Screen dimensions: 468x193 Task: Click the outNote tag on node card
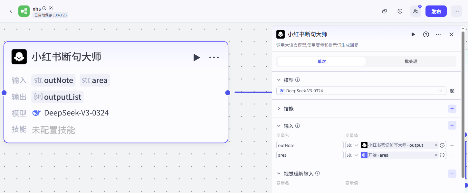click(53, 80)
